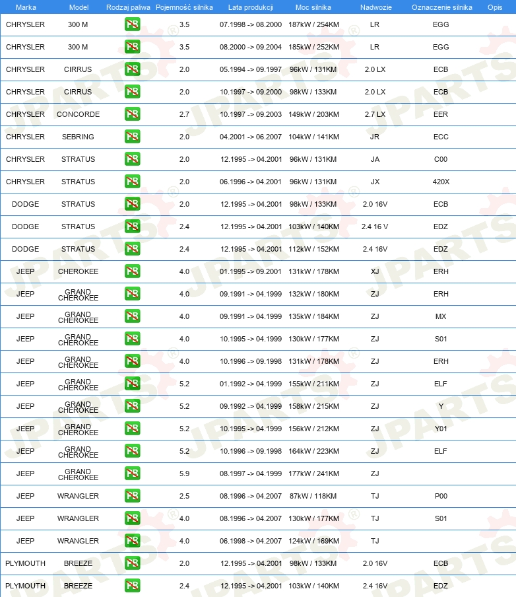Click the 149kW / 203KM power cell
The height and width of the screenshot is (597, 516).
314,114
